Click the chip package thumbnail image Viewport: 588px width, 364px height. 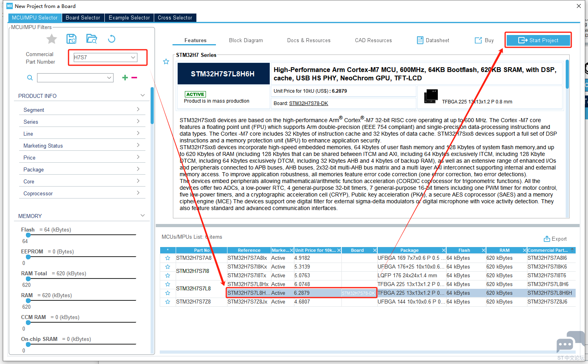[x=431, y=96]
